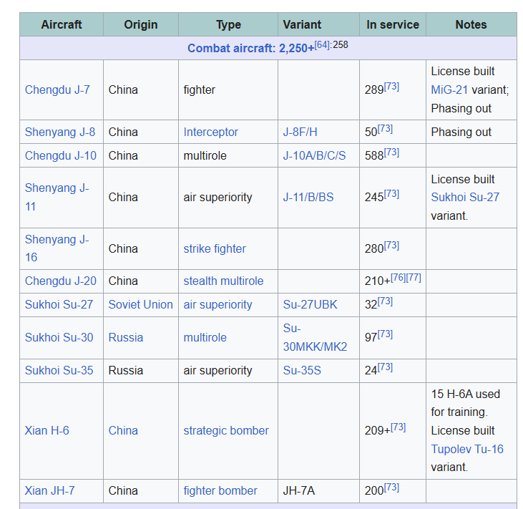The height and width of the screenshot is (509, 523).
Task: Click the Su-27UBK variant link
Action: pyautogui.click(x=310, y=304)
